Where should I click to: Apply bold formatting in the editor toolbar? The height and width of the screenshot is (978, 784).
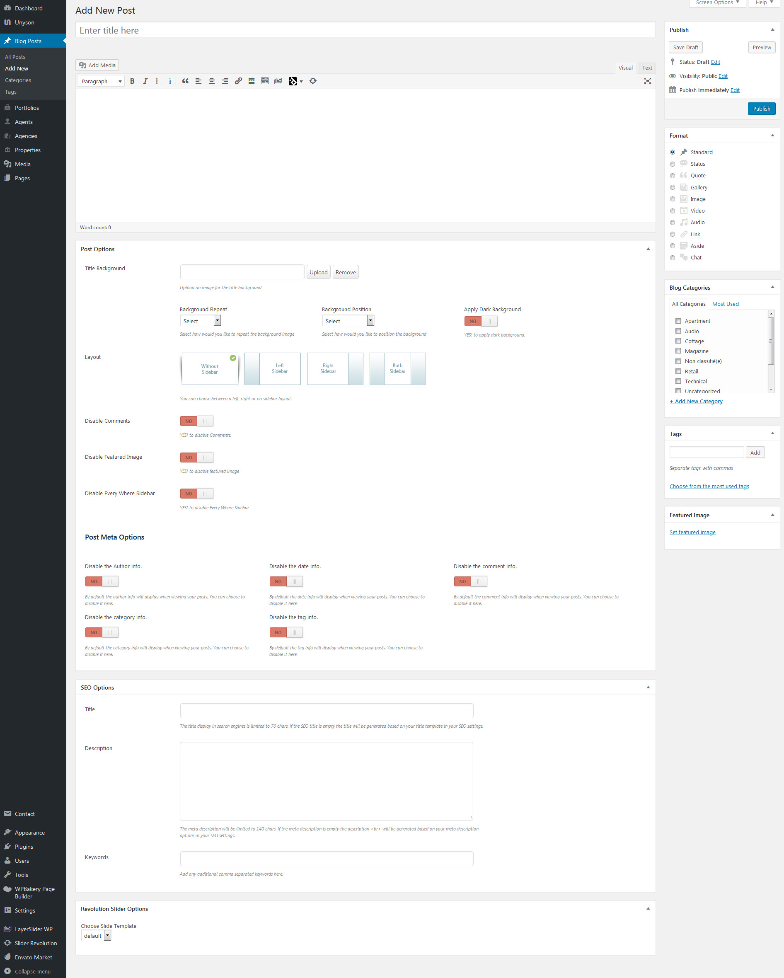[x=132, y=81]
